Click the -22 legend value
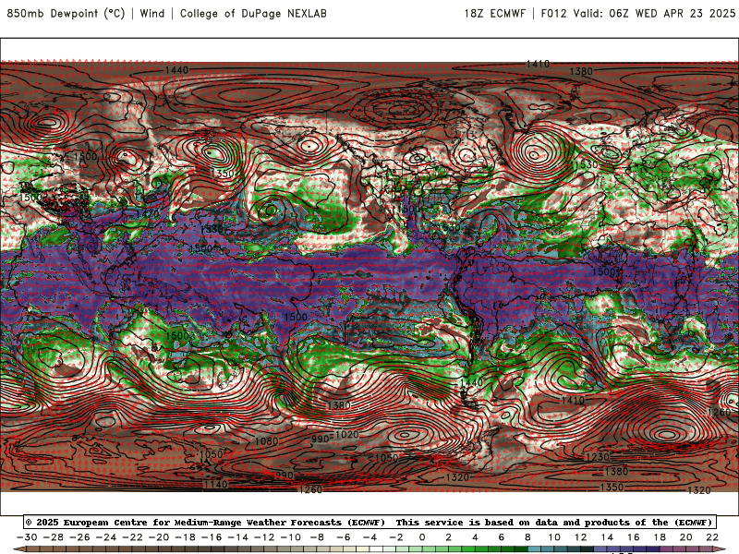 pyautogui.click(x=132, y=537)
